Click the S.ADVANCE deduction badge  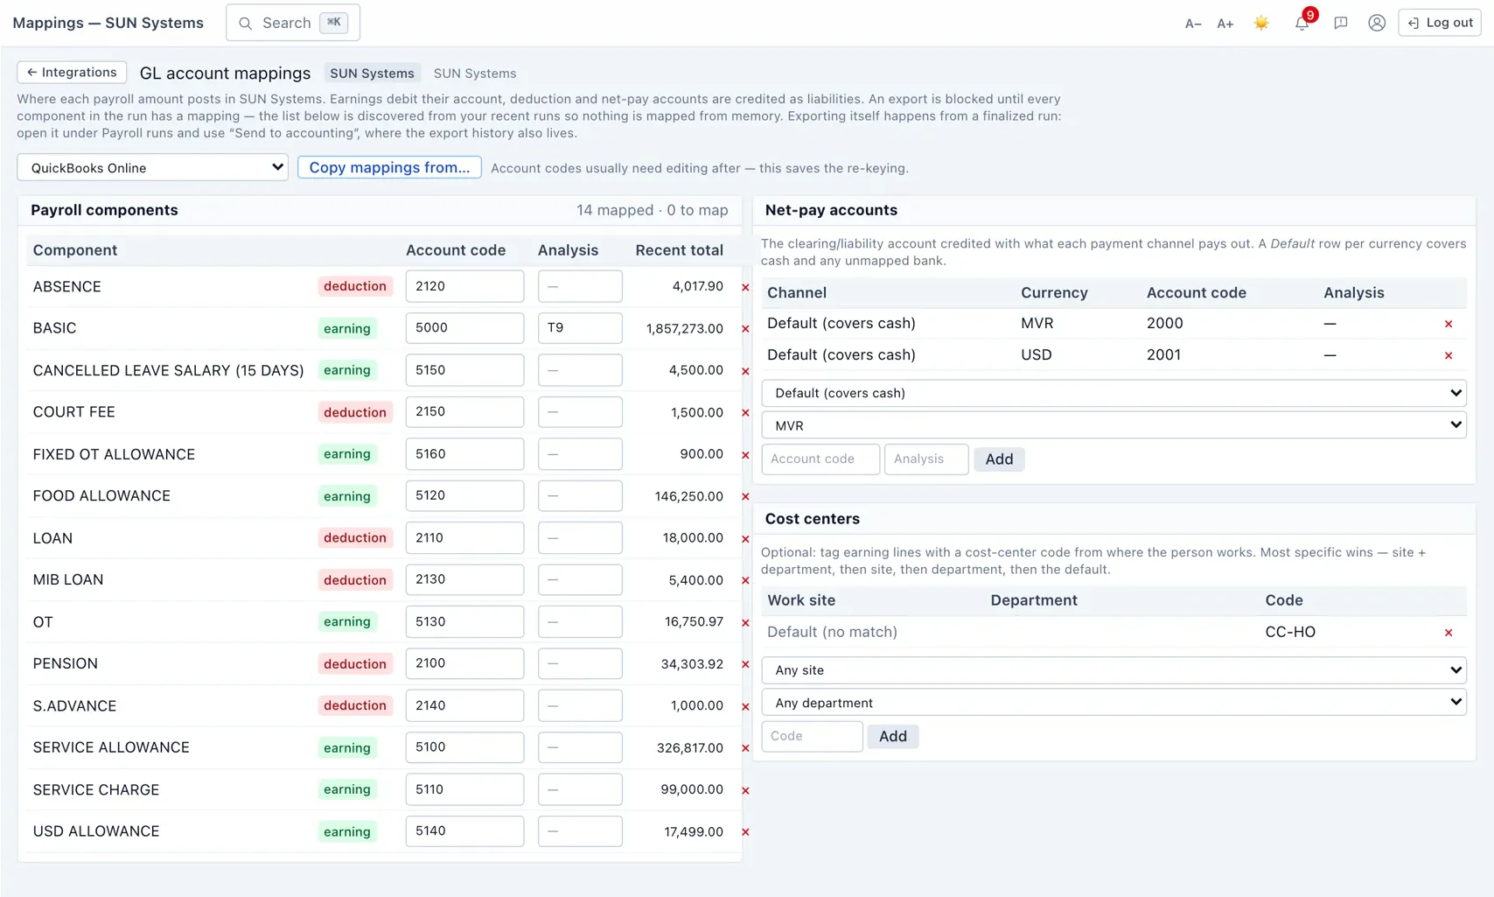tap(354, 705)
